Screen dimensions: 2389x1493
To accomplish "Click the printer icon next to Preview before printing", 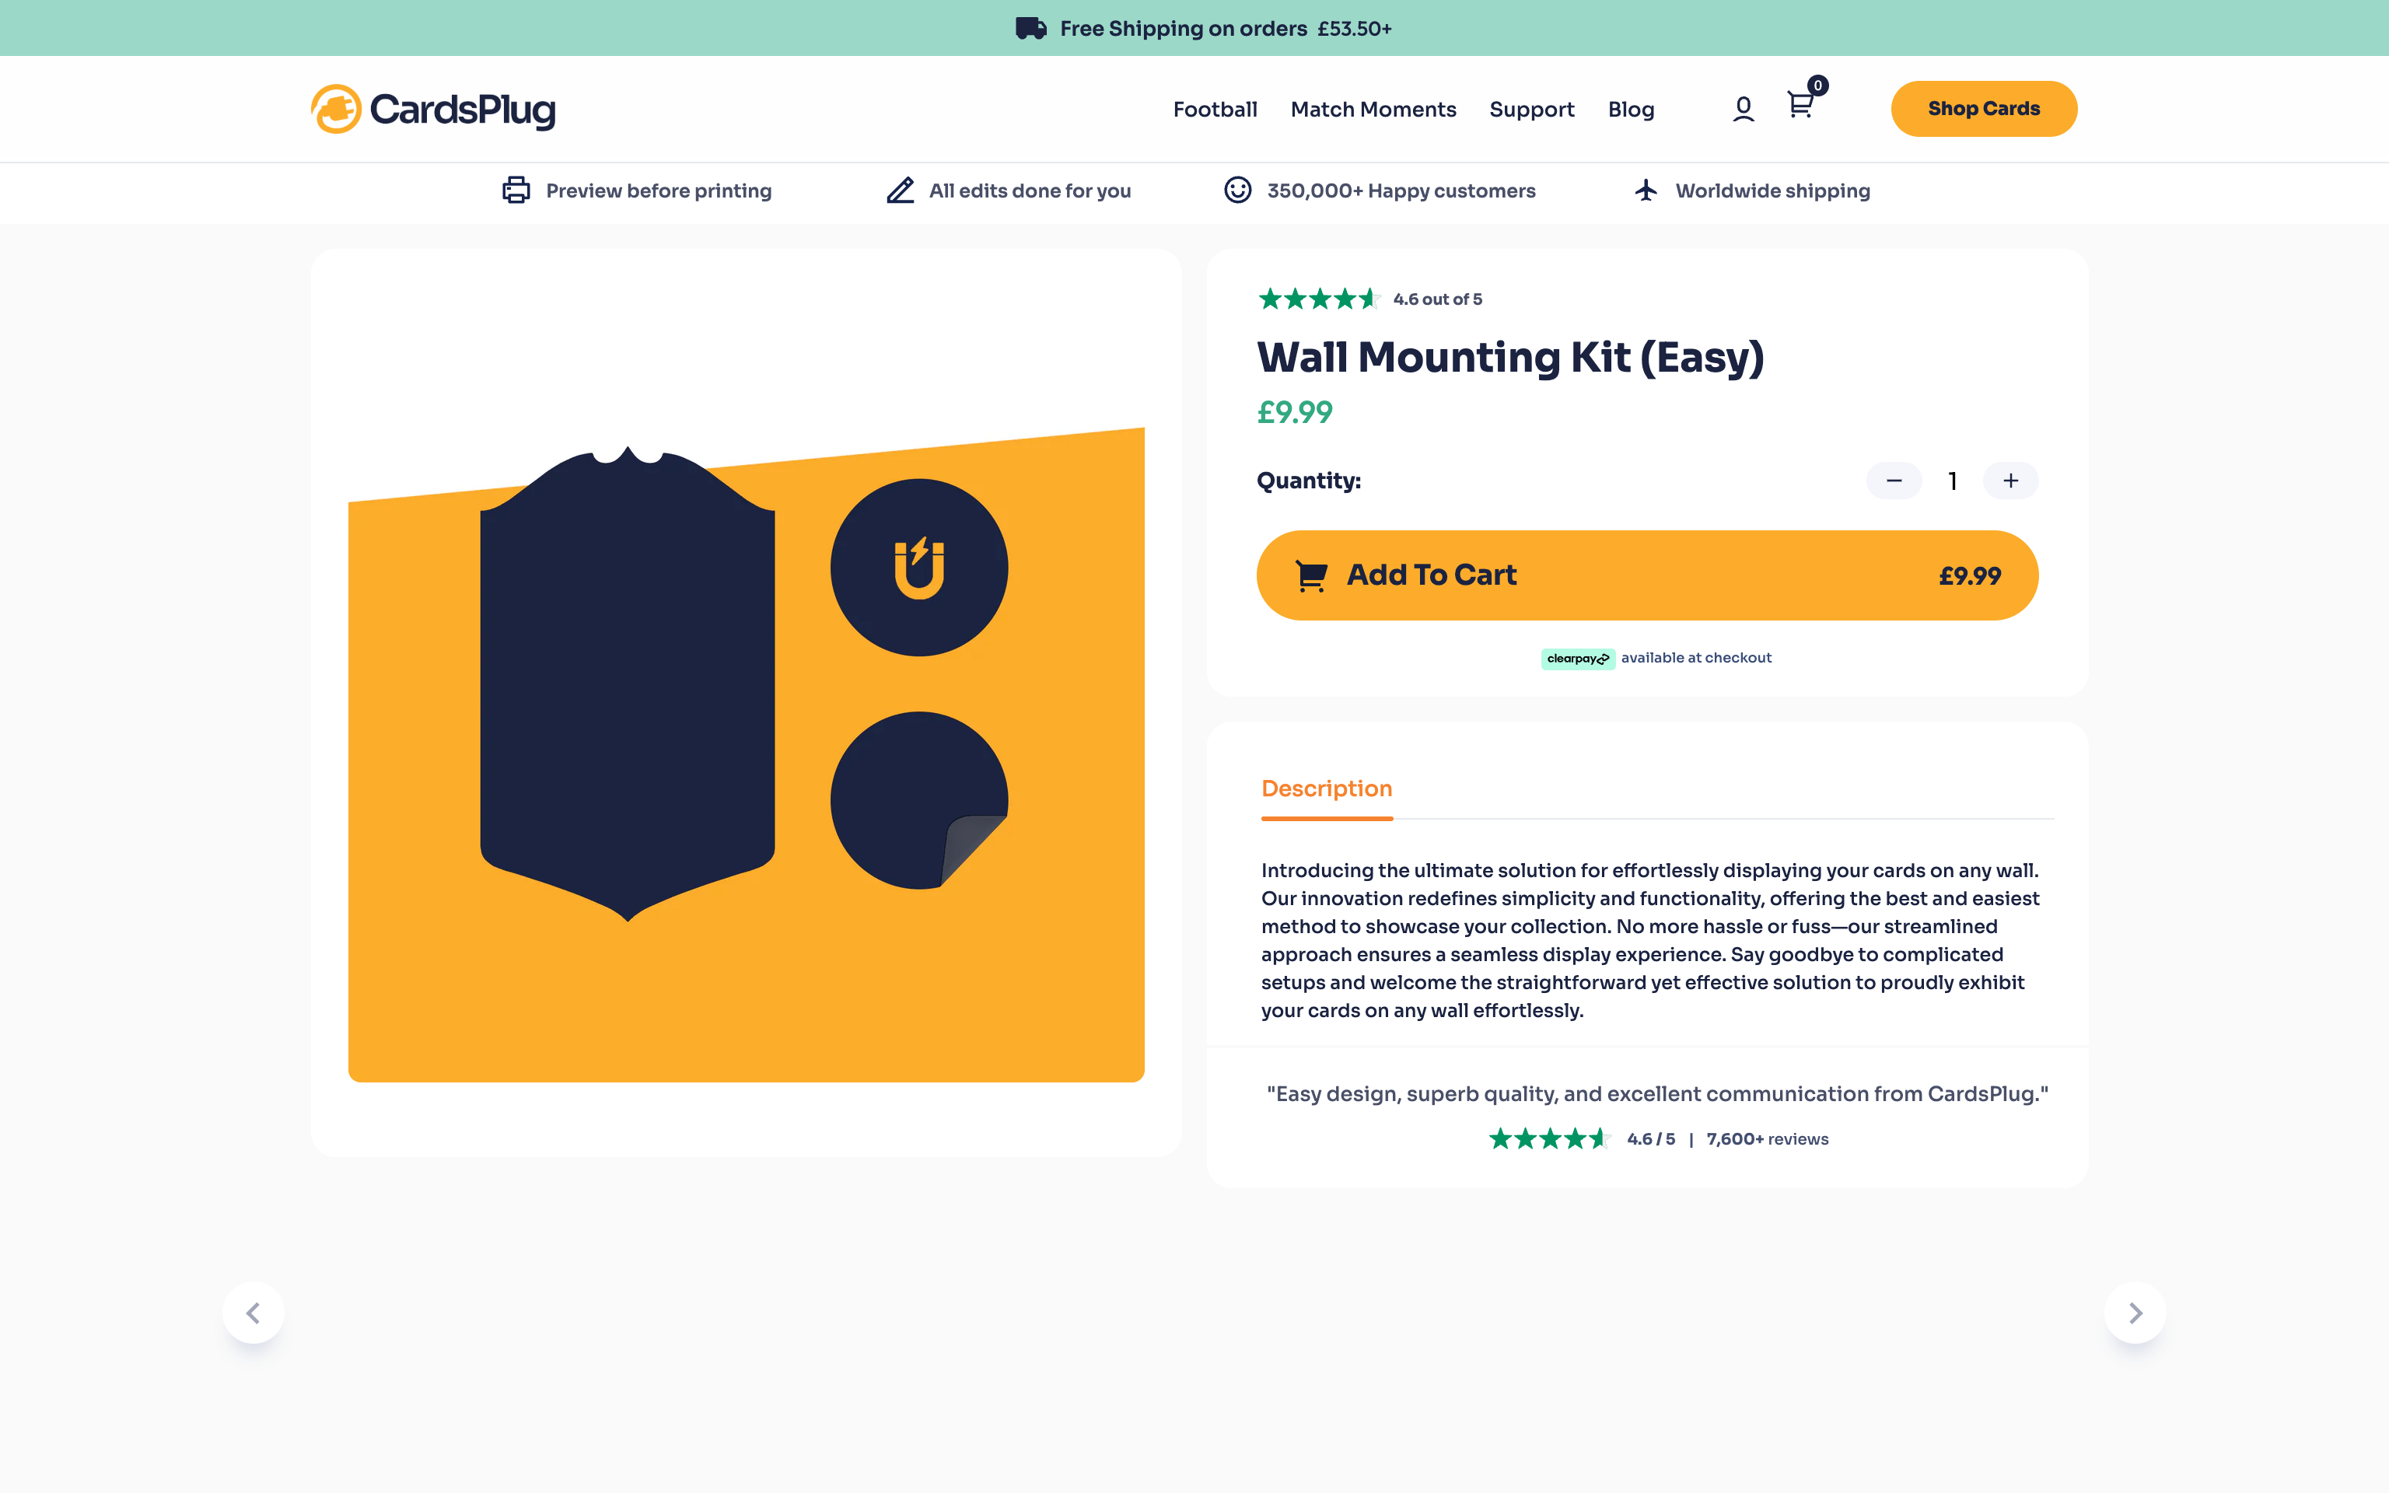I will pyautogui.click(x=516, y=191).
